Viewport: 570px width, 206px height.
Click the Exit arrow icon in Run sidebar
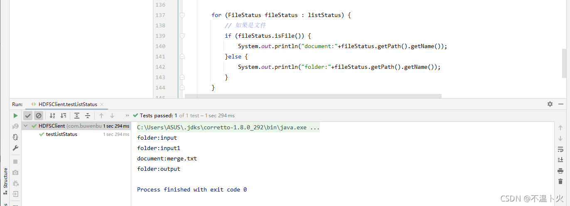click(x=15, y=194)
